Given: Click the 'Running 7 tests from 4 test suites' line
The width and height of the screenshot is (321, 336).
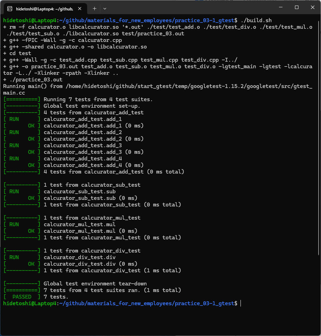Looking at the screenshot, I should [x=98, y=99].
